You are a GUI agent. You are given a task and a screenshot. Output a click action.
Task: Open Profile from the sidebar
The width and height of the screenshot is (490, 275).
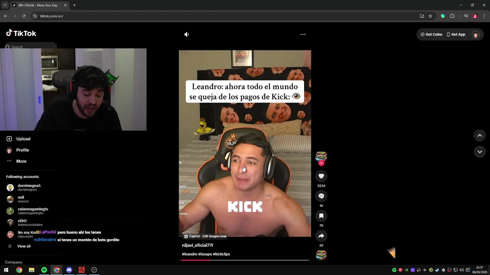click(18, 150)
